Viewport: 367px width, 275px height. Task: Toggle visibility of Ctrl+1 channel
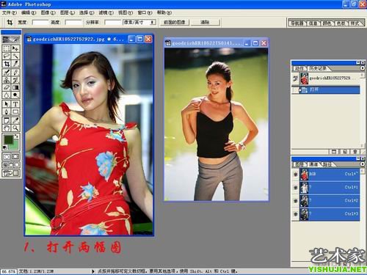tap(295, 188)
